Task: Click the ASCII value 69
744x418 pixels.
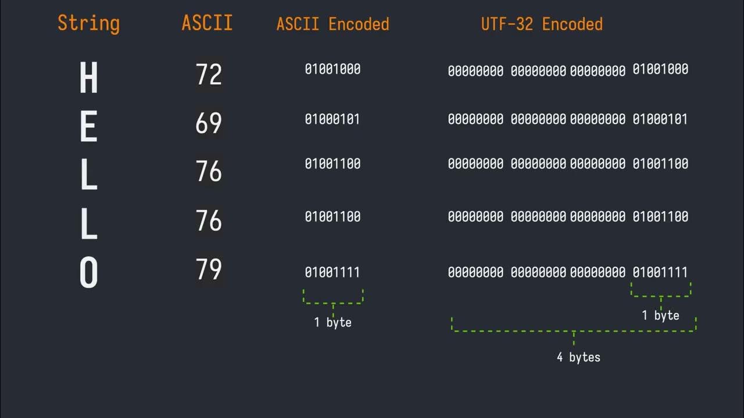Action: click(209, 124)
